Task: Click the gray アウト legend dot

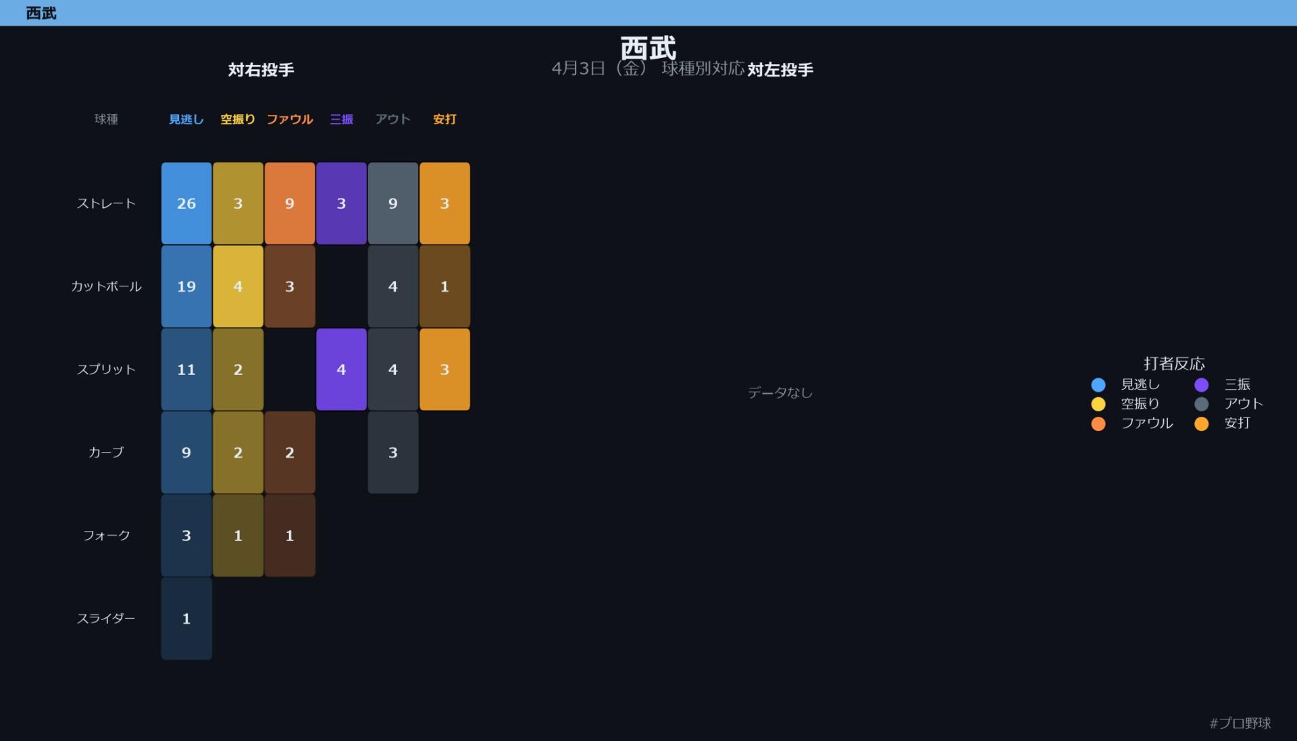Action: point(1201,404)
